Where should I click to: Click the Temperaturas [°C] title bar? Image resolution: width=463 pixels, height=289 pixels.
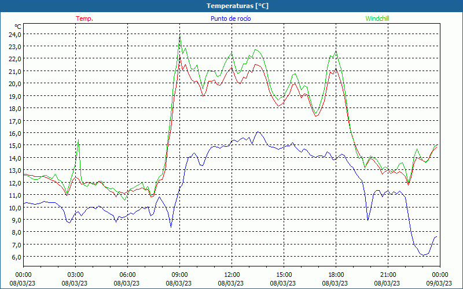231,6
